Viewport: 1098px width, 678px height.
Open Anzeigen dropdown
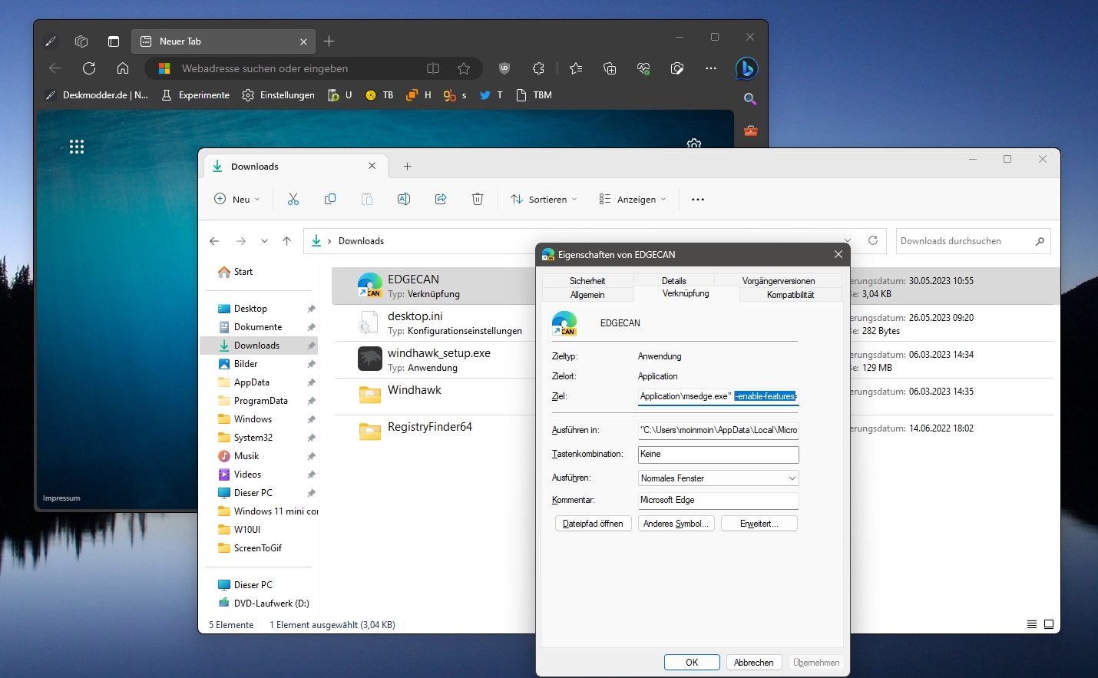(633, 199)
